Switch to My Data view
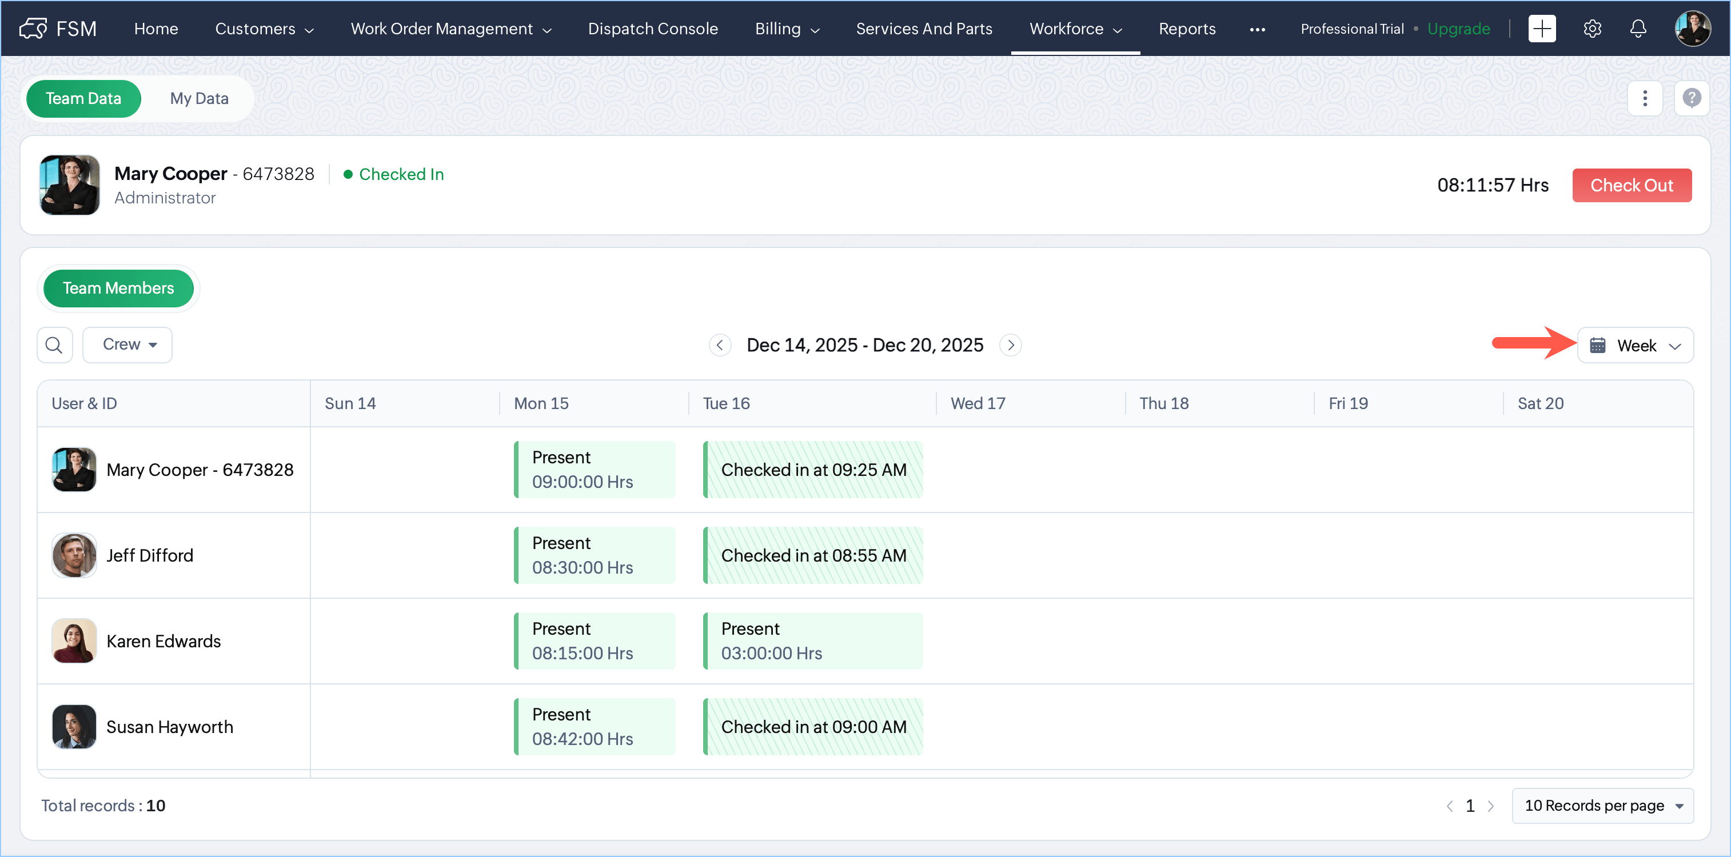The height and width of the screenshot is (857, 1731). [x=199, y=98]
